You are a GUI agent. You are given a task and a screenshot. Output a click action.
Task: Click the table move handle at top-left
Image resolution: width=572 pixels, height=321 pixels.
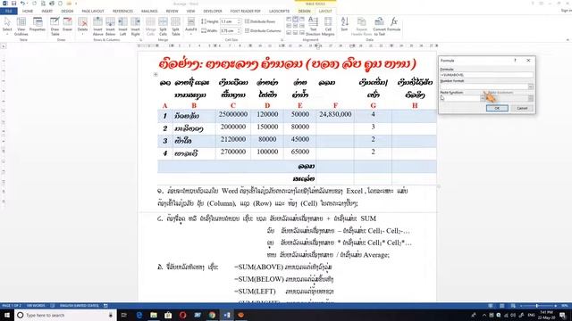click(156, 74)
